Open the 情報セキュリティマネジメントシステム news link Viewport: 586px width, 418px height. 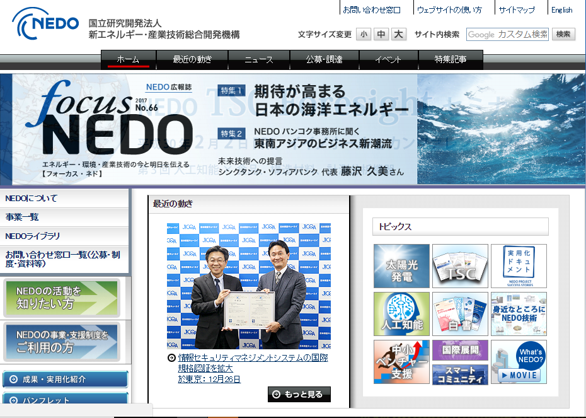click(253, 368)
